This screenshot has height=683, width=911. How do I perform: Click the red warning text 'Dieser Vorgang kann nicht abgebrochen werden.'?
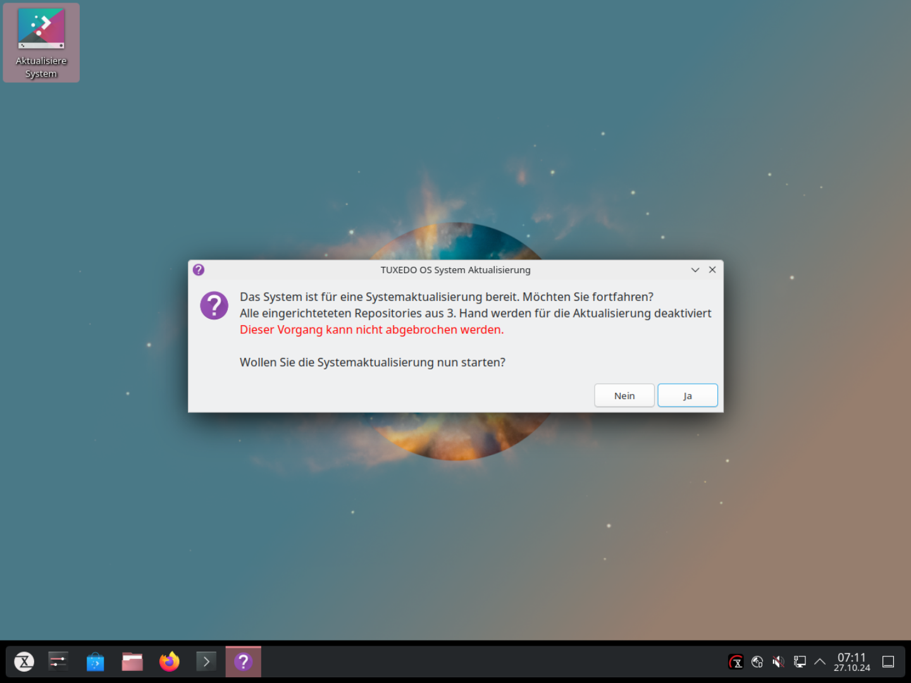click(372, 329)
